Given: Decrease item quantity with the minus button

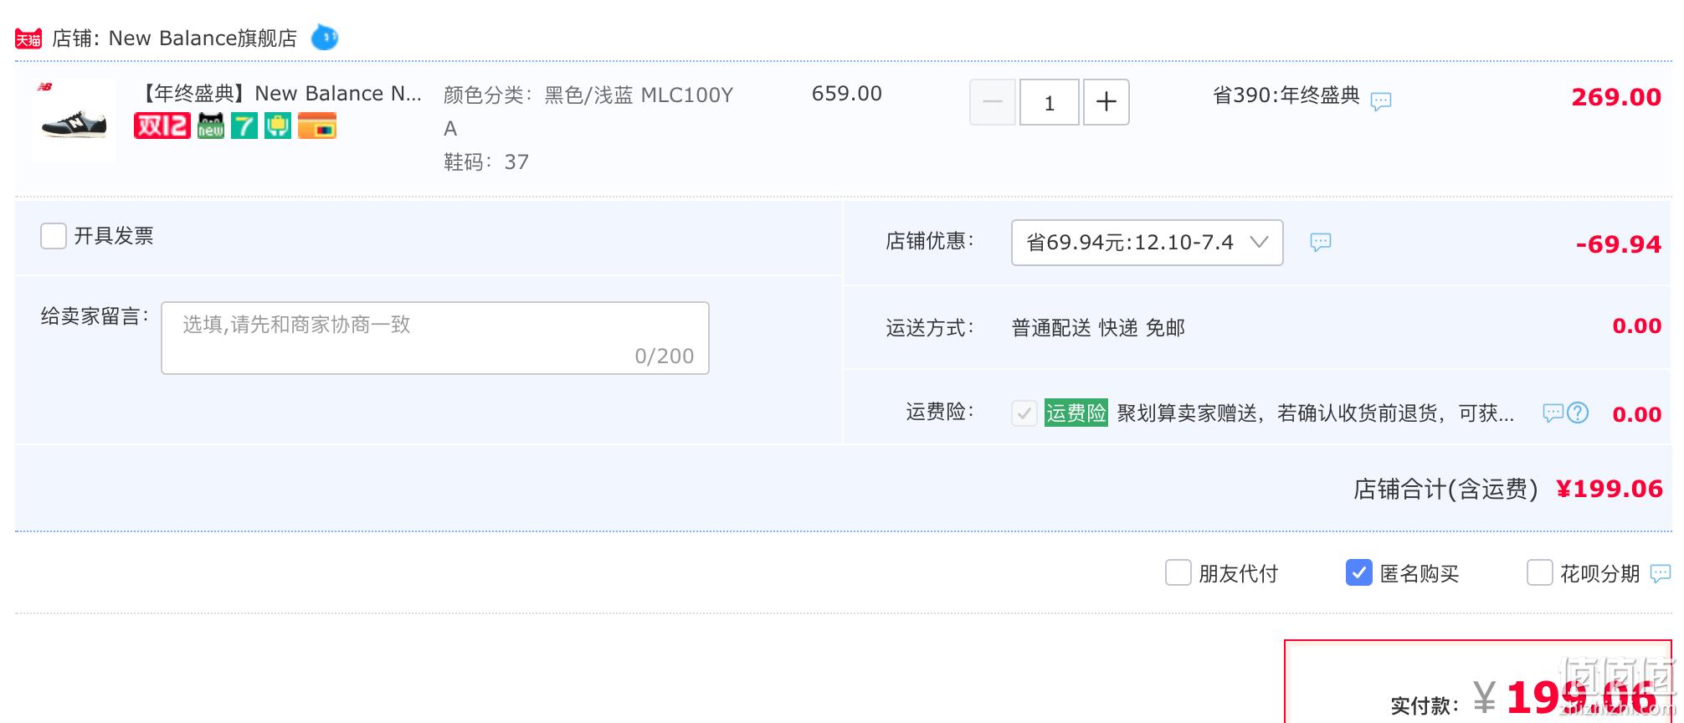Looking at the screenshot, I should [993, 102].
